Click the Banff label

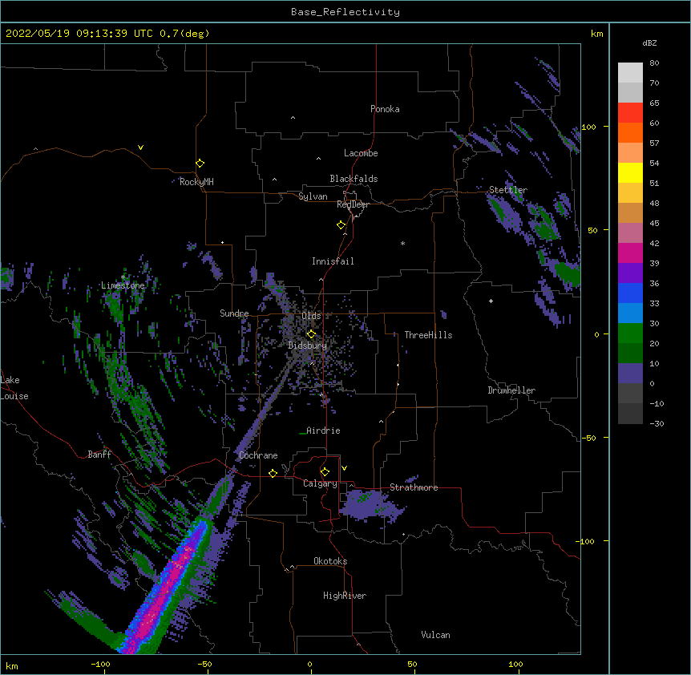point(99,455)
